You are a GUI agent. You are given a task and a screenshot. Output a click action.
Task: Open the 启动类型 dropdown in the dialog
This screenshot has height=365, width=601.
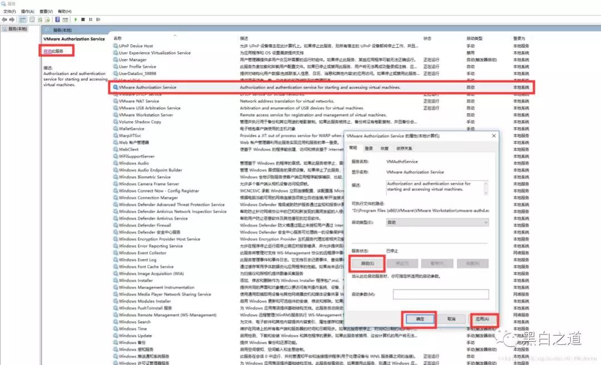pyautogui.click(x=437, y=222)
